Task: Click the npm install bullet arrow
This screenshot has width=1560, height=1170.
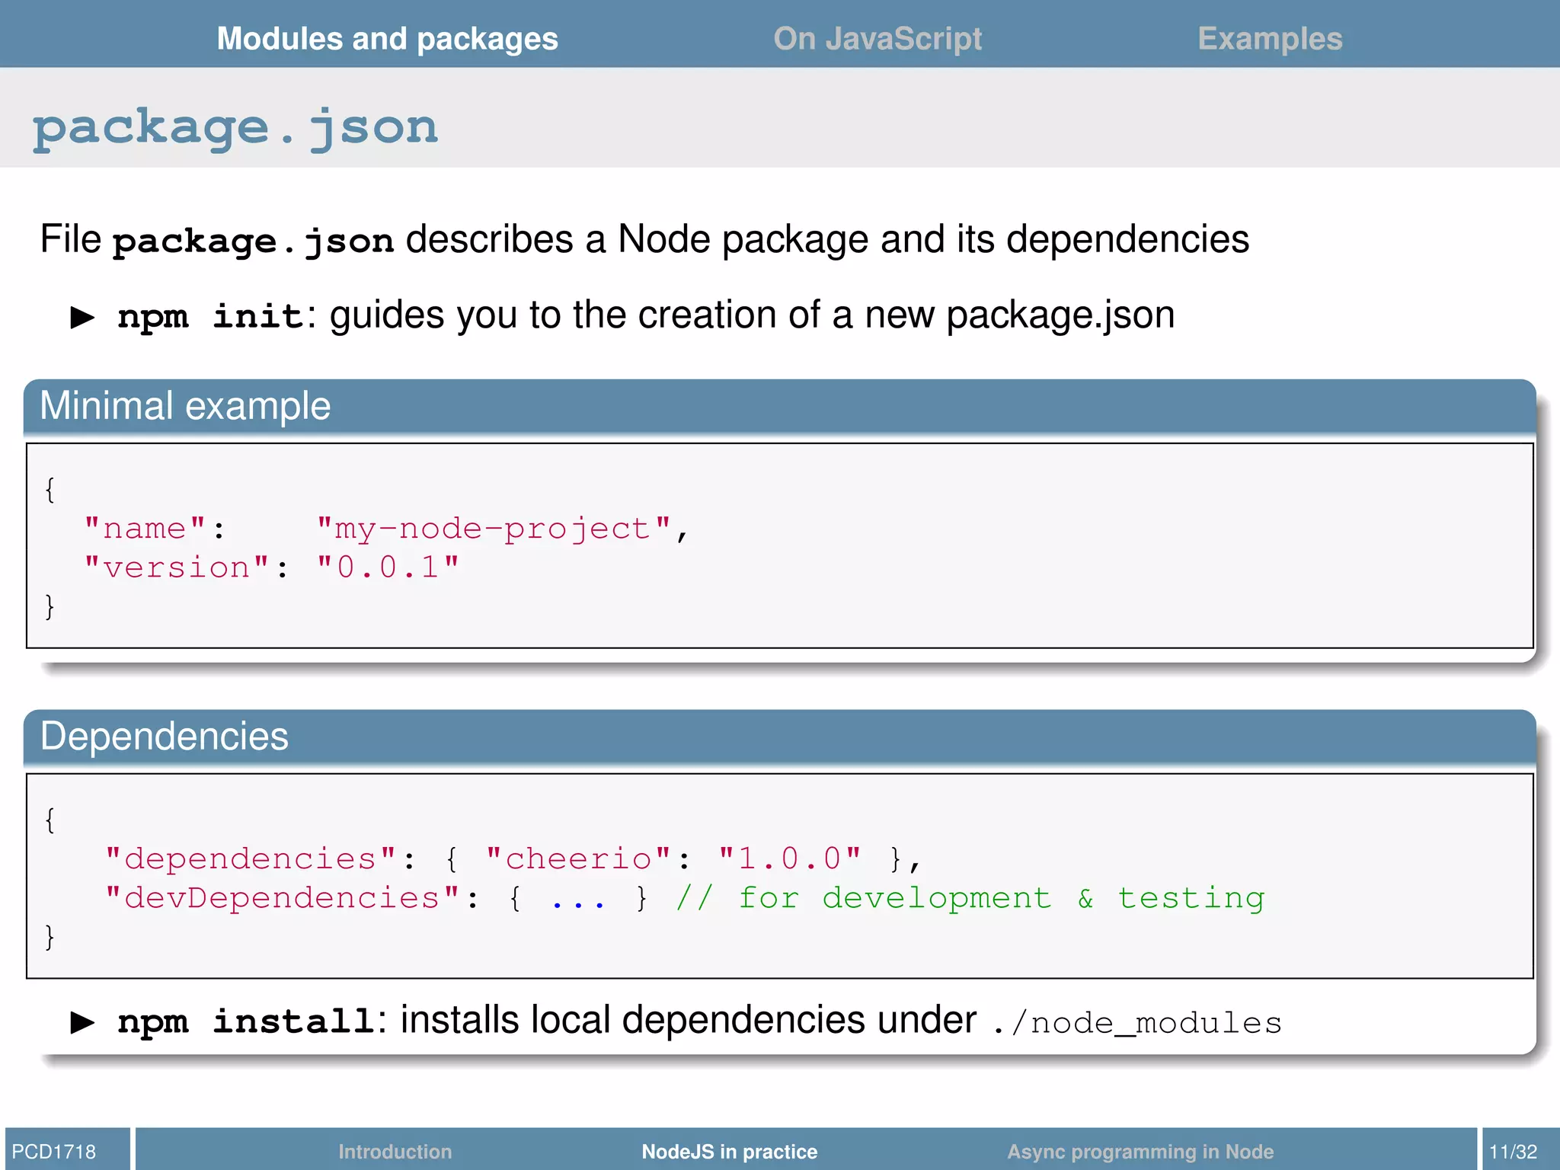Action: [x=82, y=1022]
